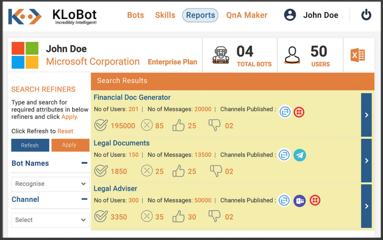Click the power logout icon
The width and height of the screenshot is (383, 240).
pyautogui.click(x=366, y=15)
